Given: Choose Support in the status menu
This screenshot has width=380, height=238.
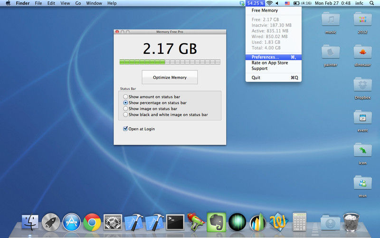Looking at the screenshot, I should pyautogui.click(x=274, y=69).
